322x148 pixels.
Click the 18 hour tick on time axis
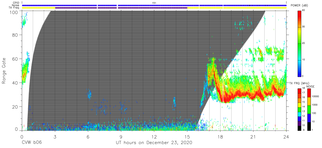pyautogui.click(x=220, y=136)
